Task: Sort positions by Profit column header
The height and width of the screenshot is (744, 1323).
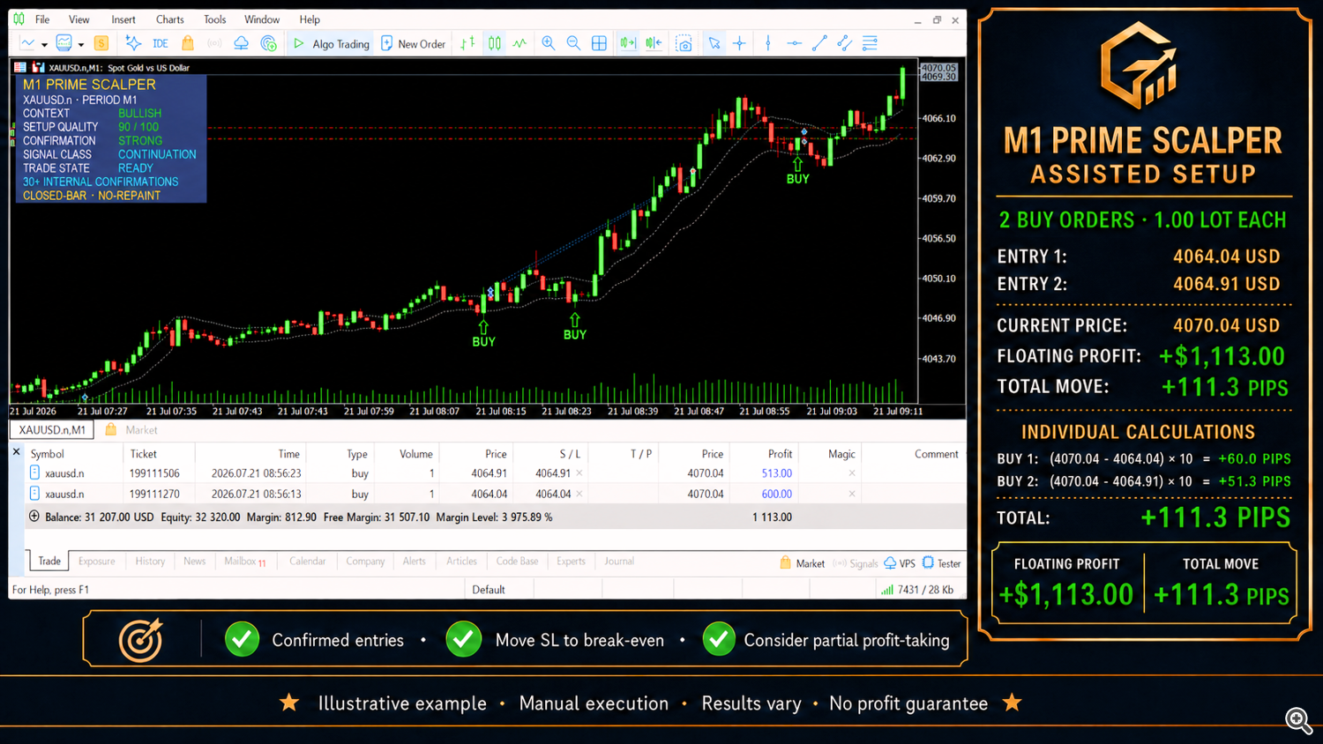Action: [779, 454]
